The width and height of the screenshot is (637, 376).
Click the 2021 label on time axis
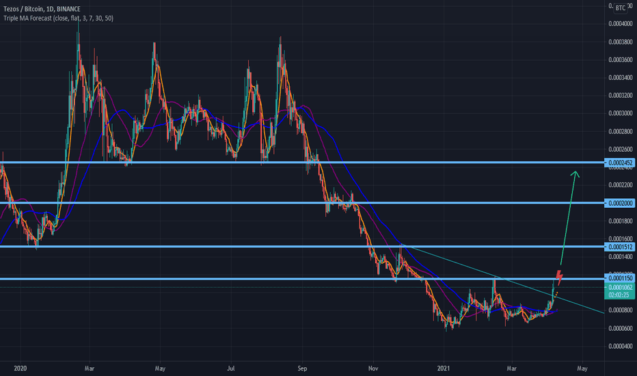(x=443, y=368)
